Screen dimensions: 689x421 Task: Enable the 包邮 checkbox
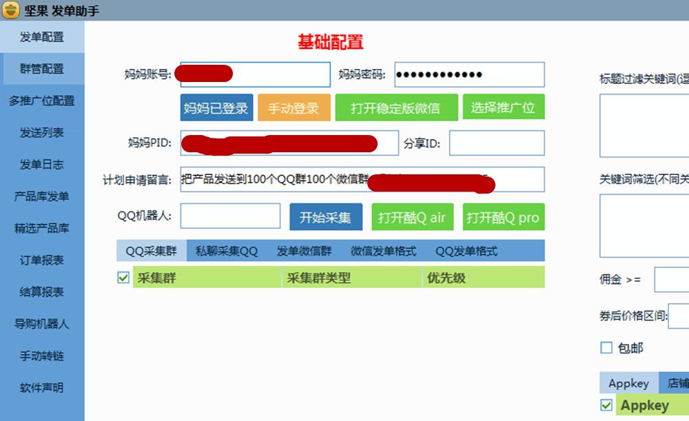[x=606, y=348]
